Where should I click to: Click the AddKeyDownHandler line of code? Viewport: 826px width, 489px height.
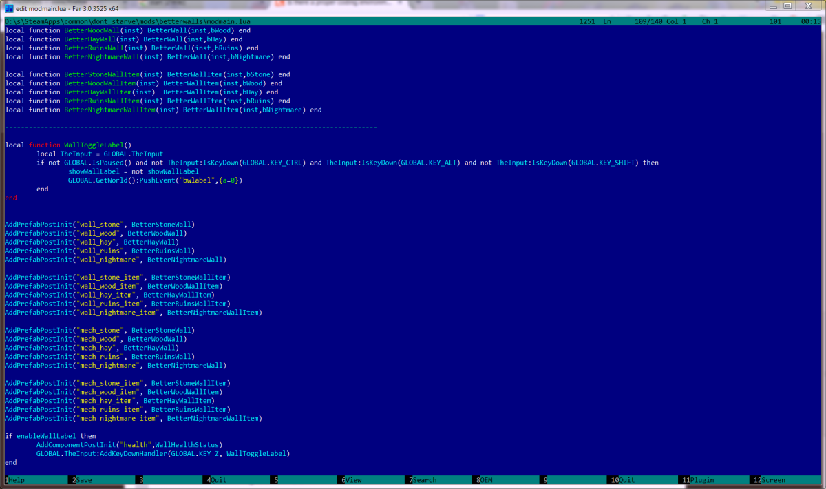coord(162,454)
